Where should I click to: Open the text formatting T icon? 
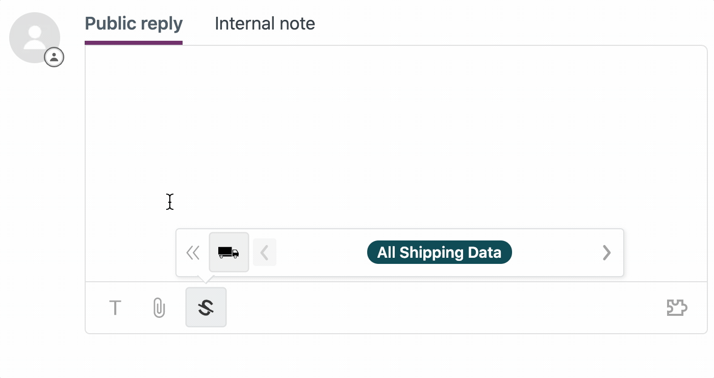[x=115, y=308]
